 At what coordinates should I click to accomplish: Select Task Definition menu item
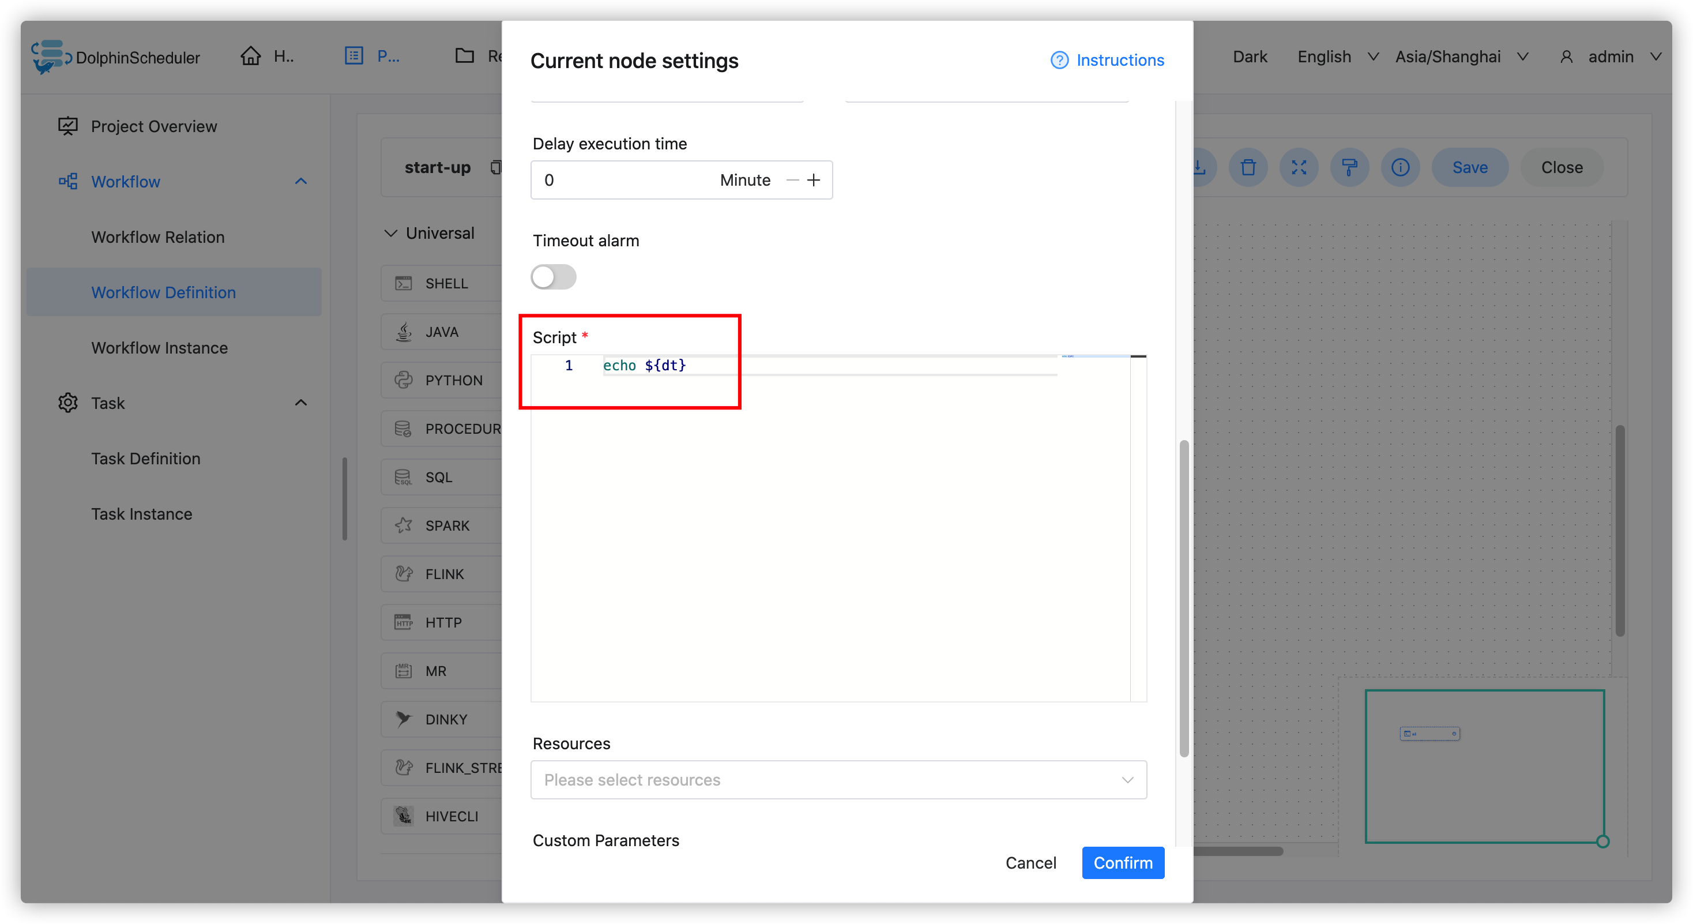(146, 458)
